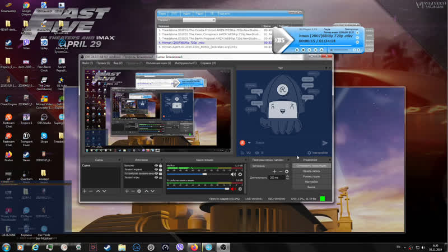
Task: Click Start Recording button in OBS
Action: pos(311,171)
